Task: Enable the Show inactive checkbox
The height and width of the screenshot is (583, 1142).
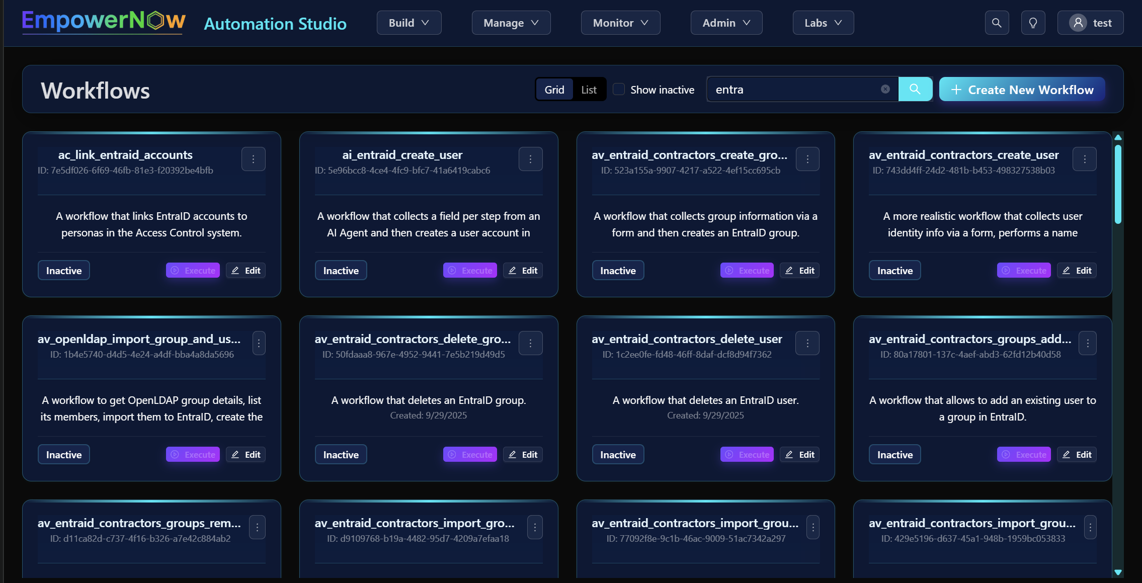Action: click(618, 89)
